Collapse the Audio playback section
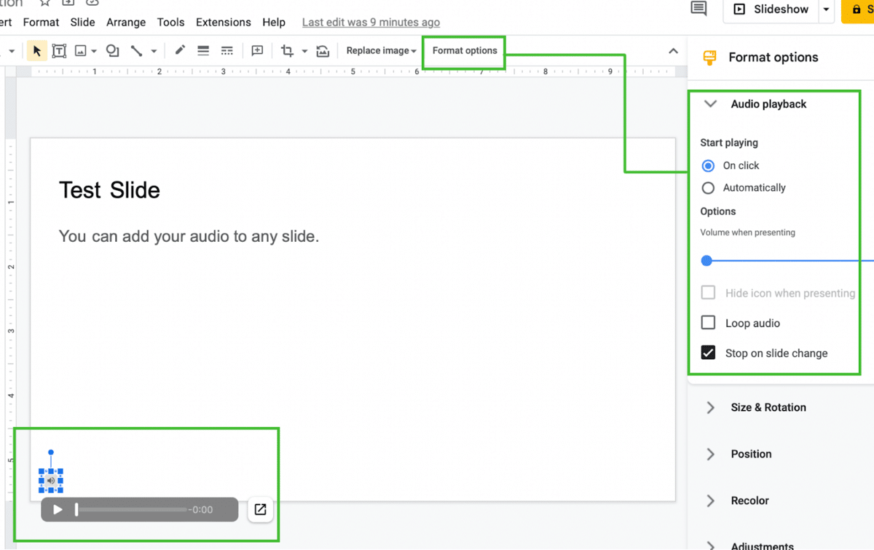 (x=710, y=103)
